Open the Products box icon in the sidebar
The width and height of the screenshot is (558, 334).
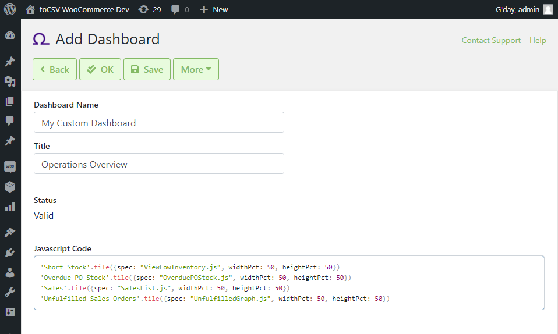point(10,187)
